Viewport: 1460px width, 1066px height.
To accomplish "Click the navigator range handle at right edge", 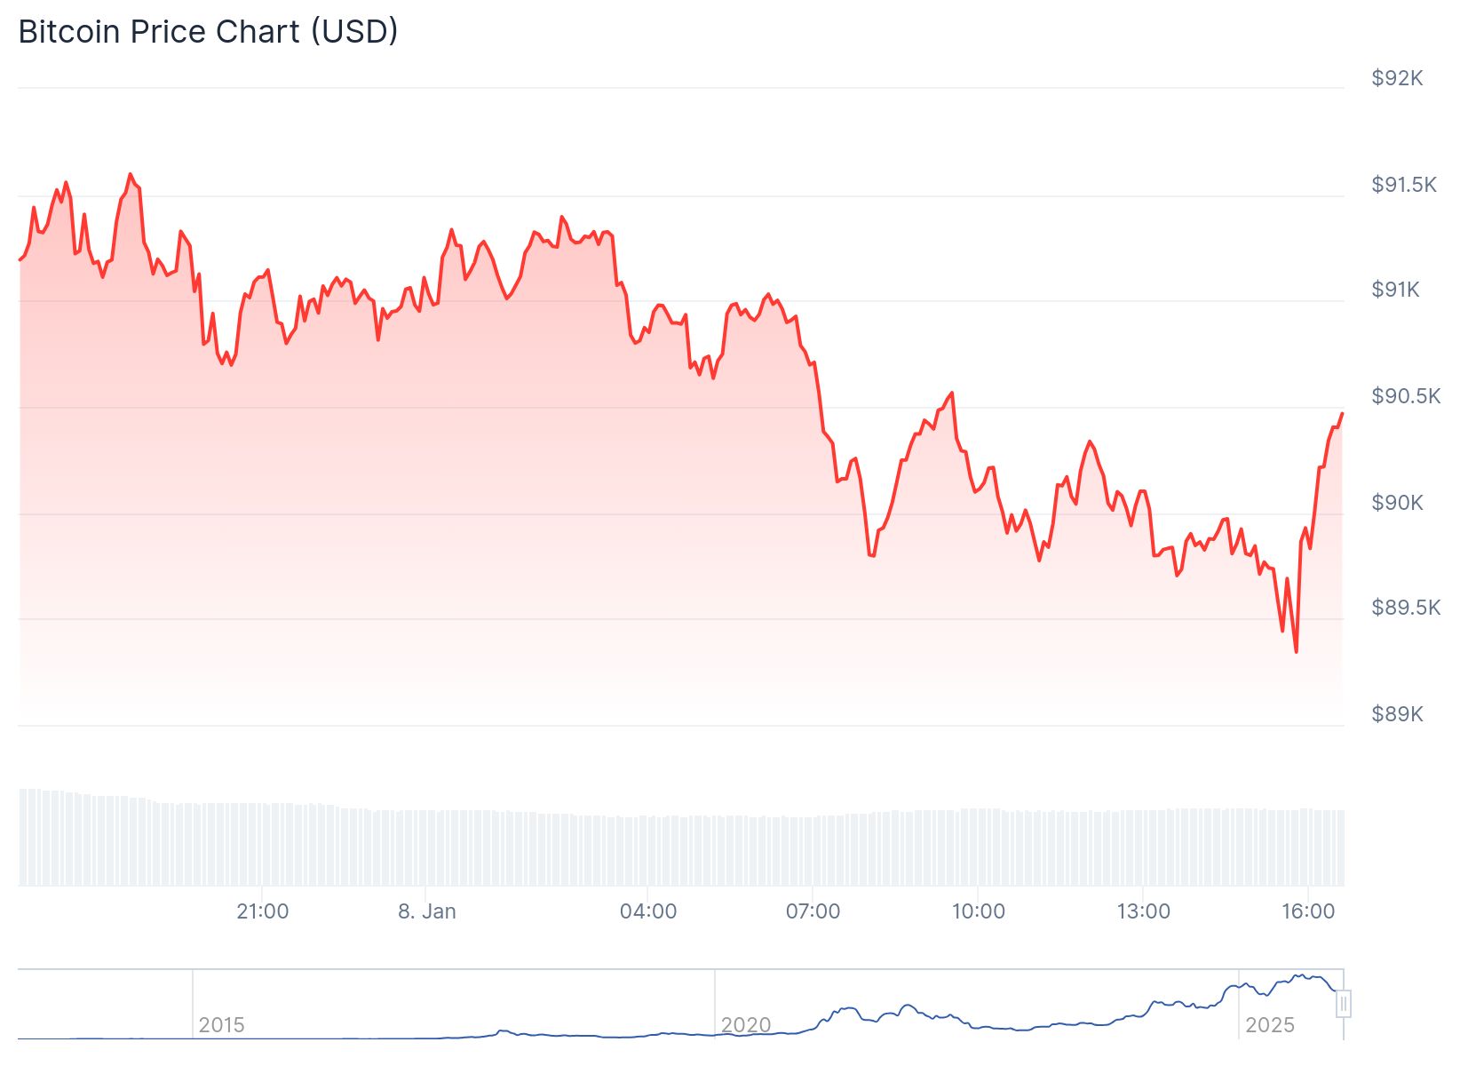I will coord(1344,1004).
